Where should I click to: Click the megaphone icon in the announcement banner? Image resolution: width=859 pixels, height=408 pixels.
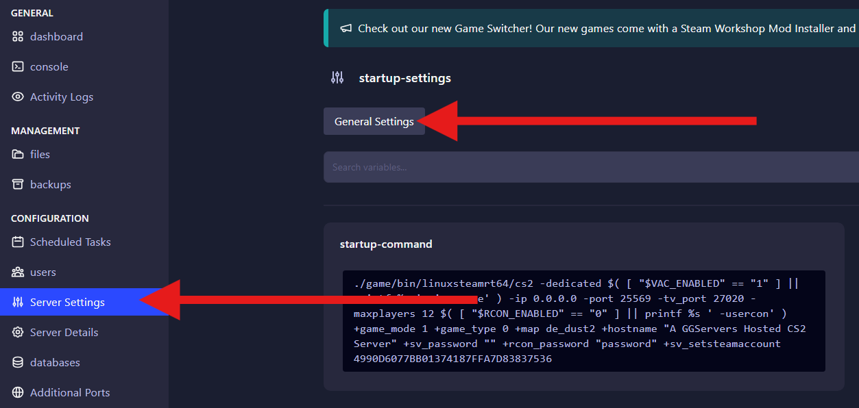pyautogui.click(x=346, y=28)
